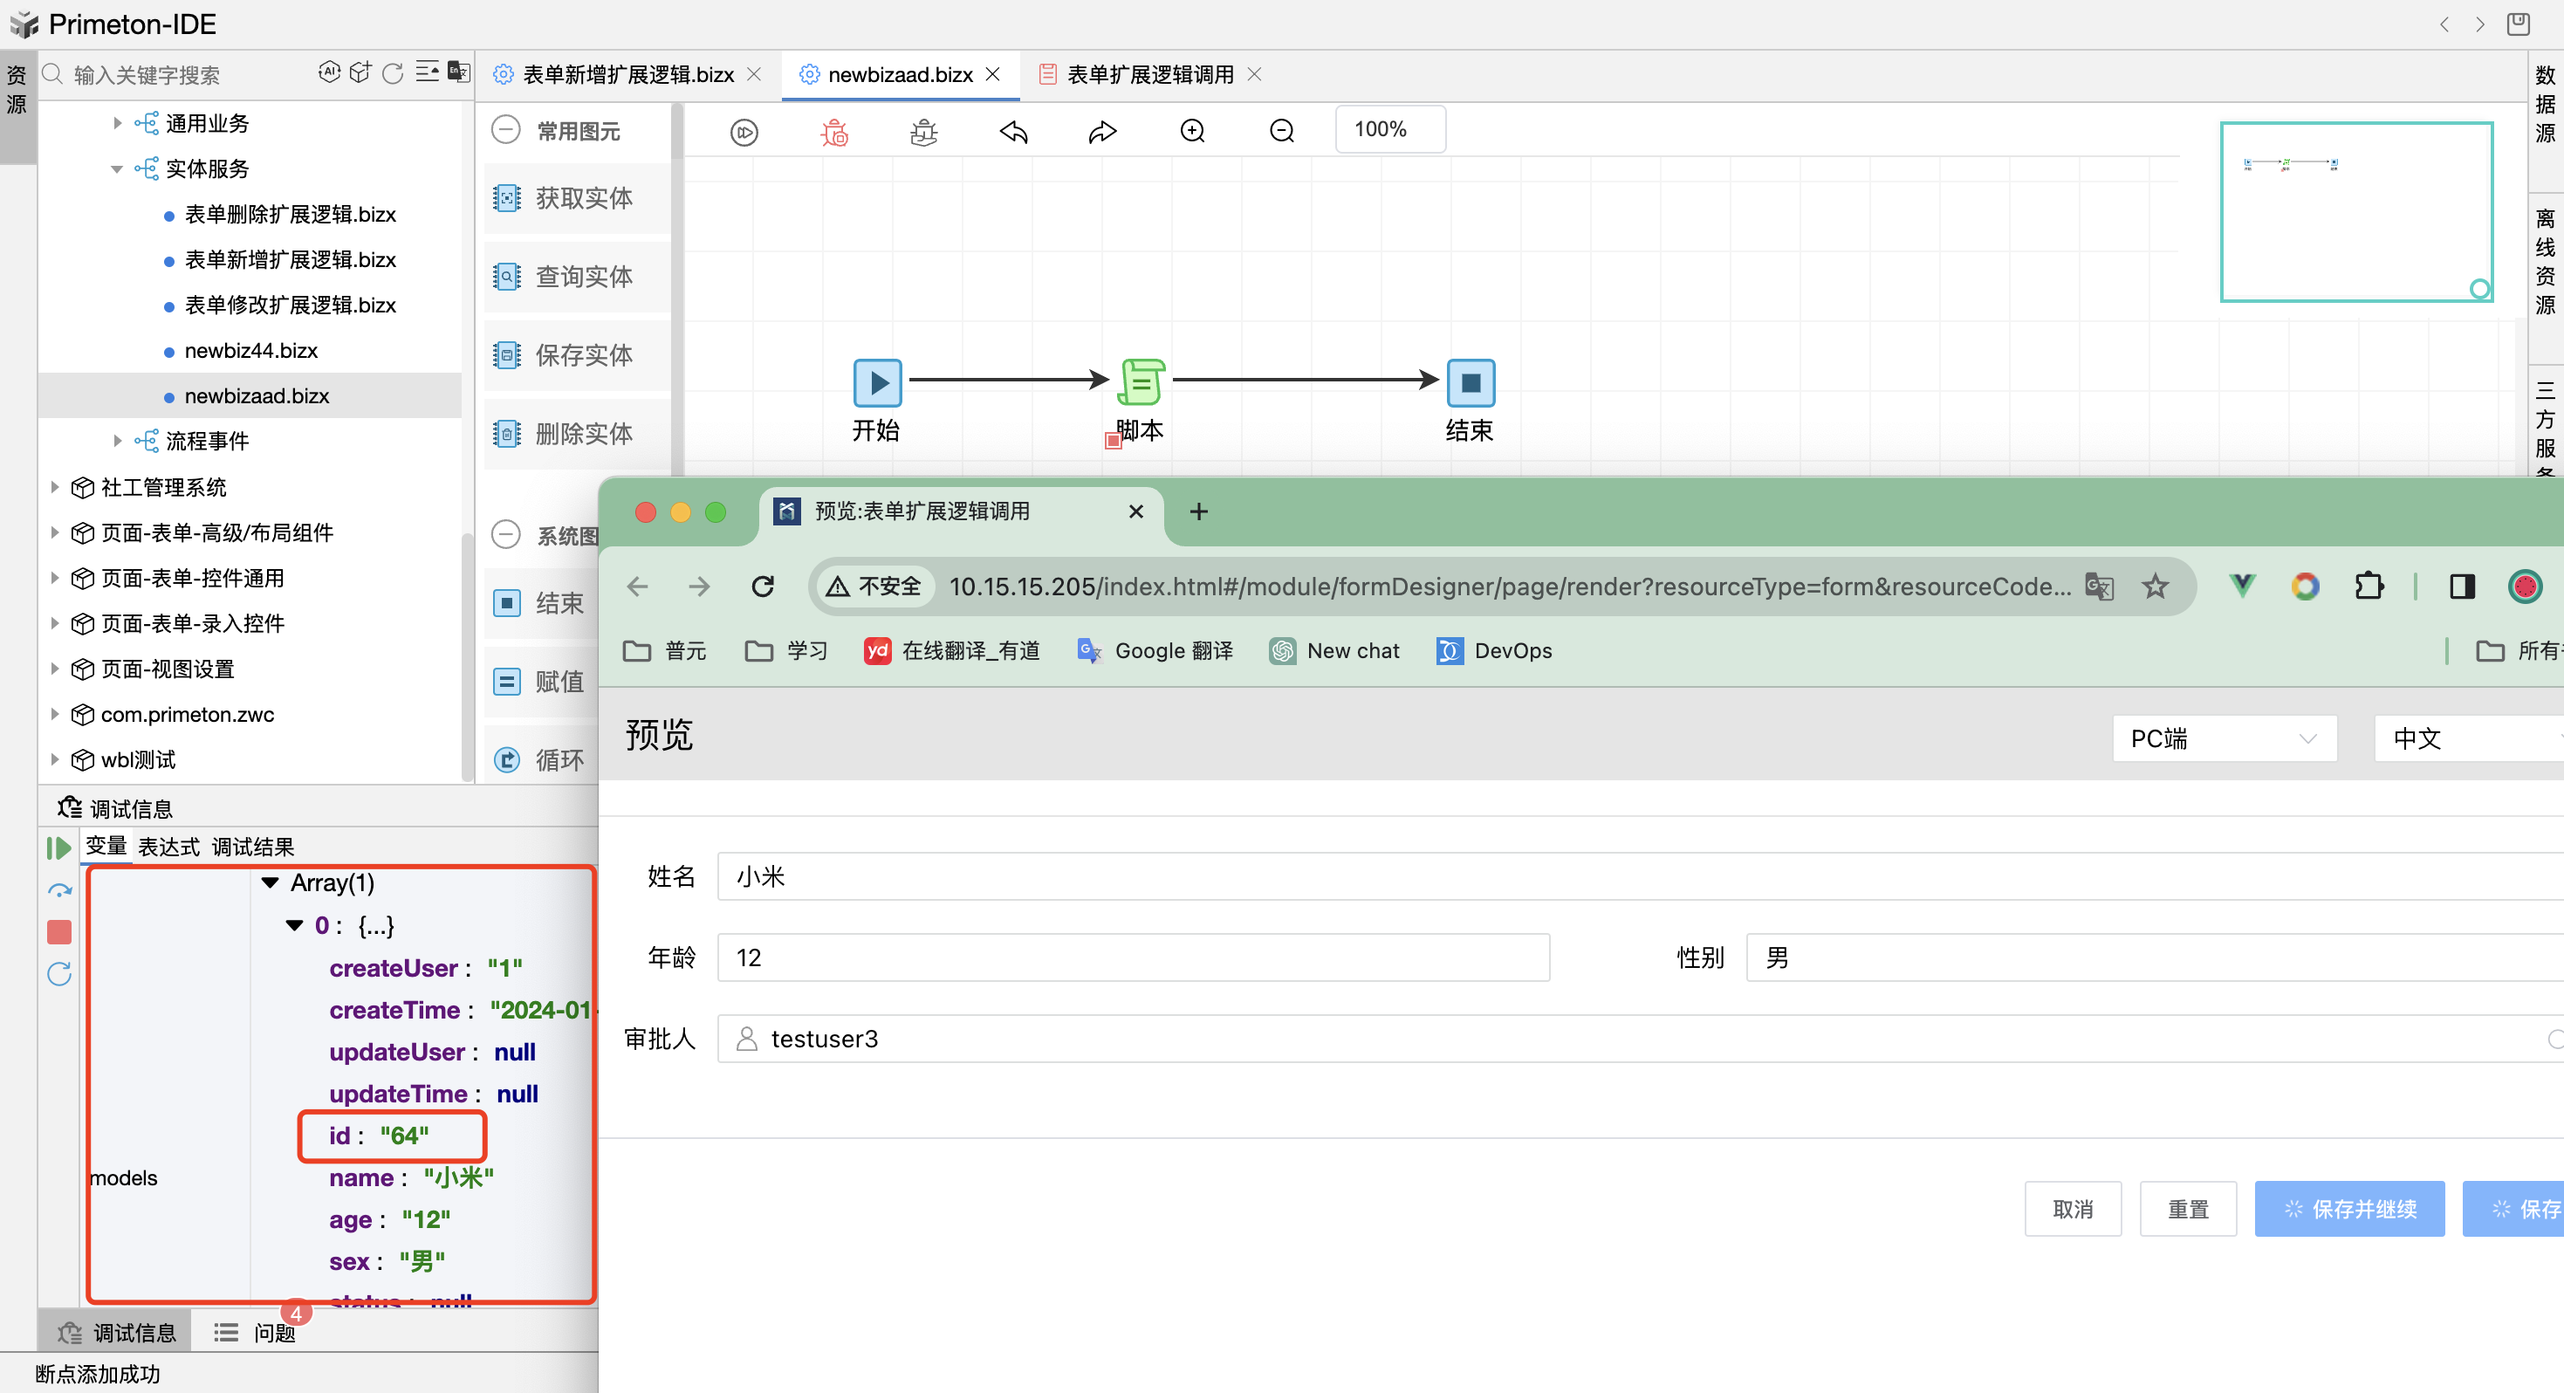Screen dimensions: 2564x1393
Task: Click the zoom in magnifier icon
Action: point(1191,132)
